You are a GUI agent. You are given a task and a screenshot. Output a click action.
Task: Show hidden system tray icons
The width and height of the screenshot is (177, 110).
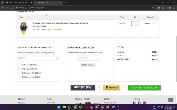[x=150, y=107]
